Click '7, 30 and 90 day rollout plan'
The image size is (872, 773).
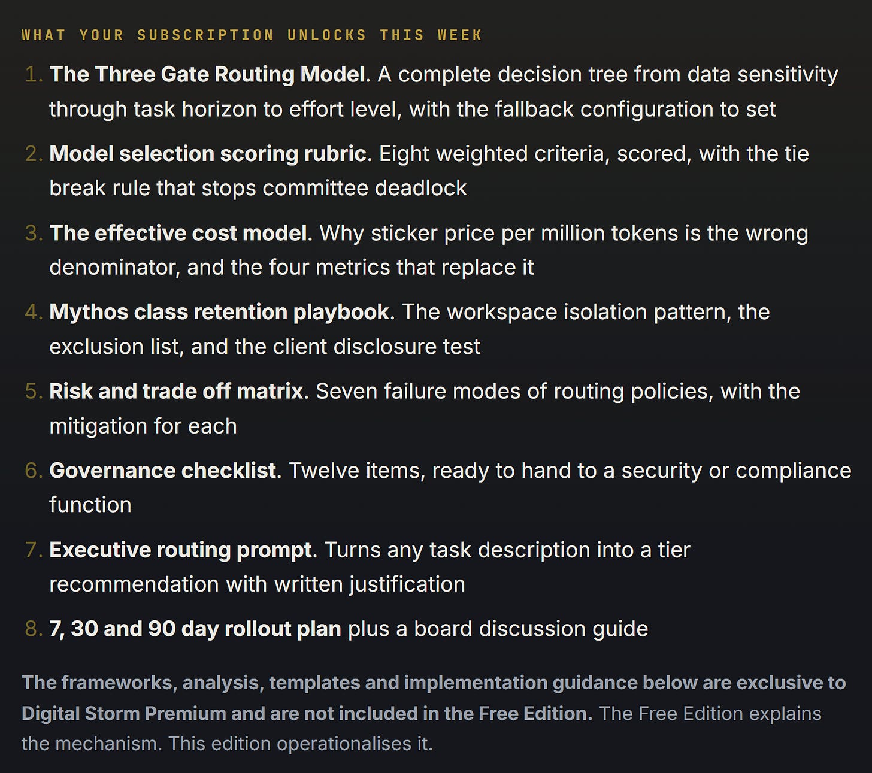click(195, 629)
